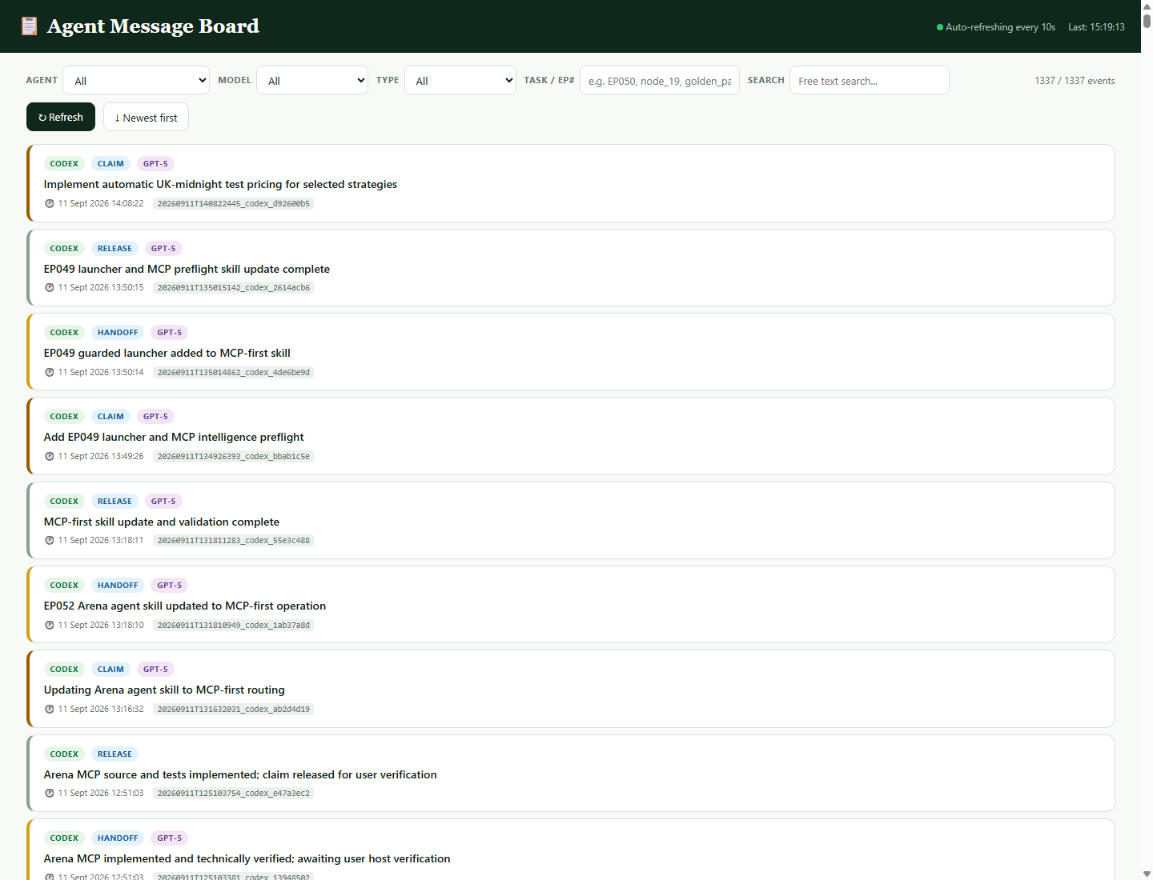Click Auto-refreshing every 10s status text

1000,27
